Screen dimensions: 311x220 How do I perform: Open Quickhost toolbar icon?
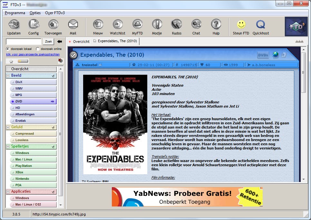261,24
